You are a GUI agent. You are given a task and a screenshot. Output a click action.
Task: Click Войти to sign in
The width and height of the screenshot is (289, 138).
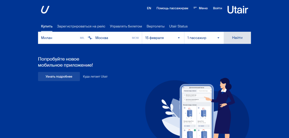(x=217, y=8)
